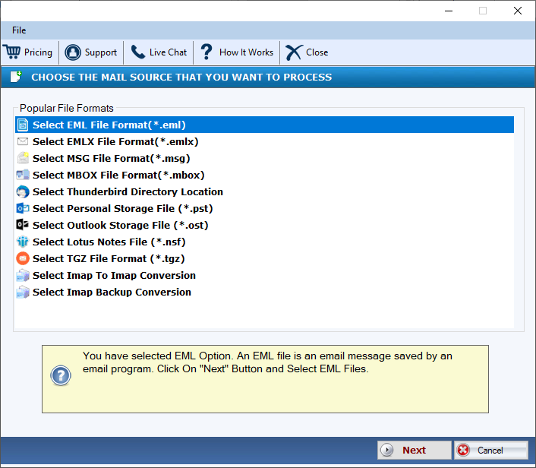The width and height of the screenshot is (536, 468).
Task: Click the new document icon in header banner
Action: (x=16, y=77)
